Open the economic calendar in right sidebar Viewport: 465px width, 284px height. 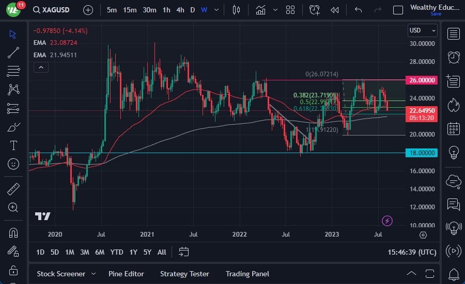click(x=454, y=128)
